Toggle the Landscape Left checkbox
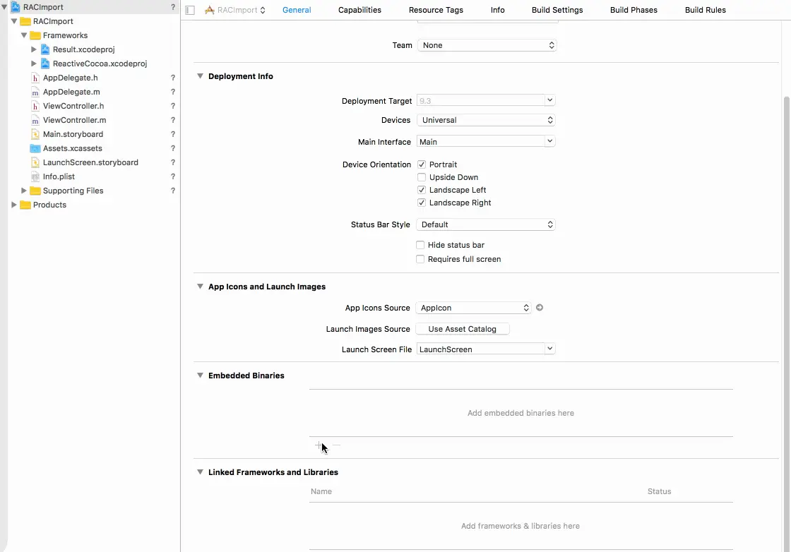The height and width of the screenshot is (552, 791). click(x=422, y=190)
